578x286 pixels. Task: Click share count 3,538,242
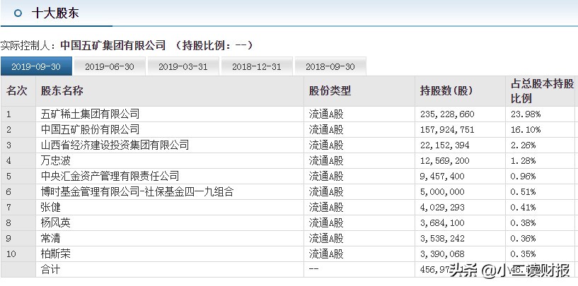(442, 239)
